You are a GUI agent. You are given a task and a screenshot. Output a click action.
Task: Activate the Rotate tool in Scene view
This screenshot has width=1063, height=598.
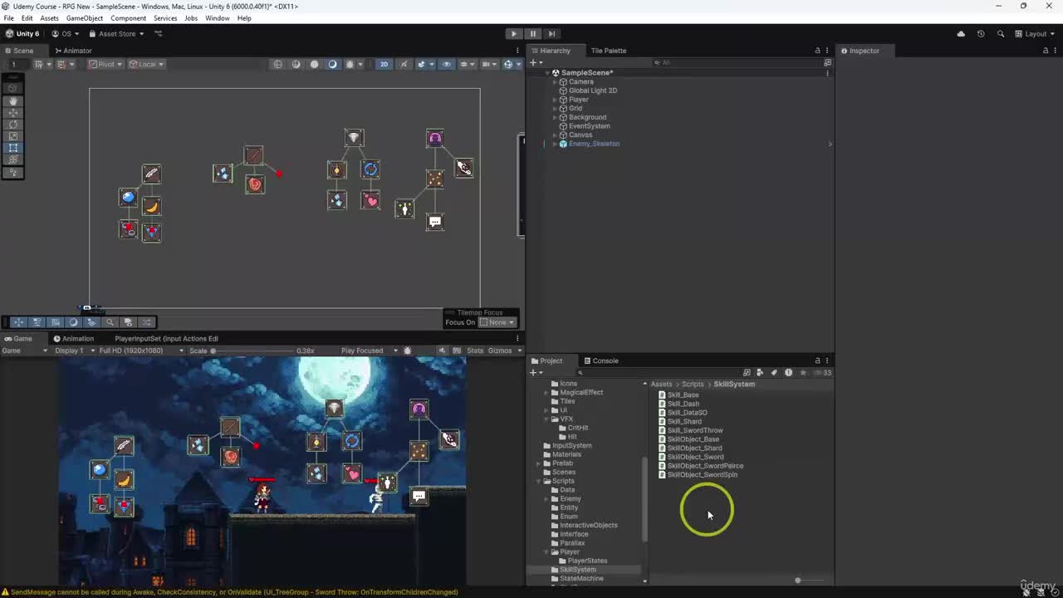[x=13, y=124]
